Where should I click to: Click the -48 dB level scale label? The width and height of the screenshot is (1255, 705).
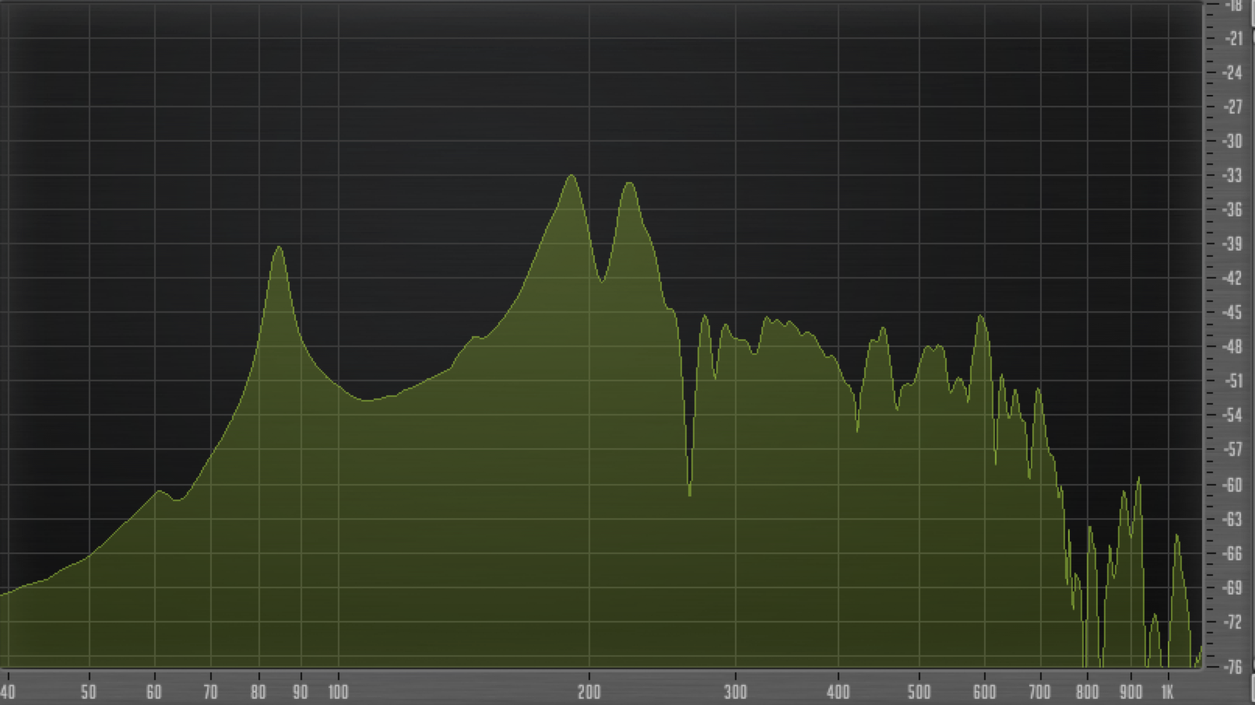pyautogui.click(x=1232, y=346)
